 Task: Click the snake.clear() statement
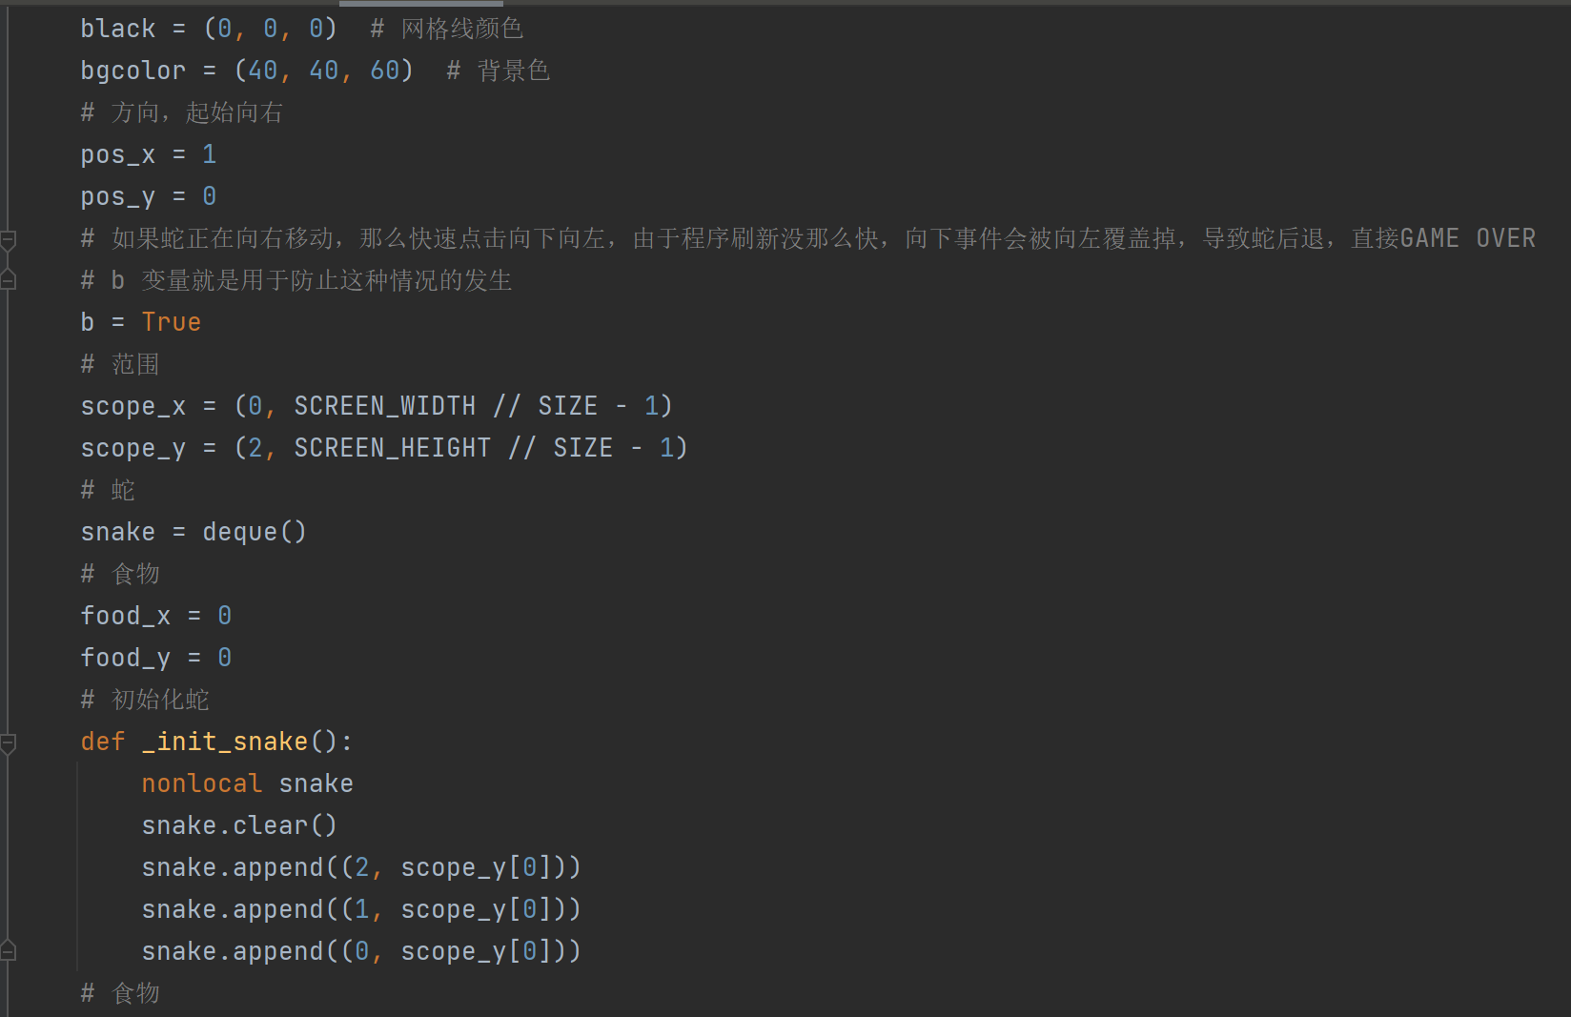click(x=238, y=825)
